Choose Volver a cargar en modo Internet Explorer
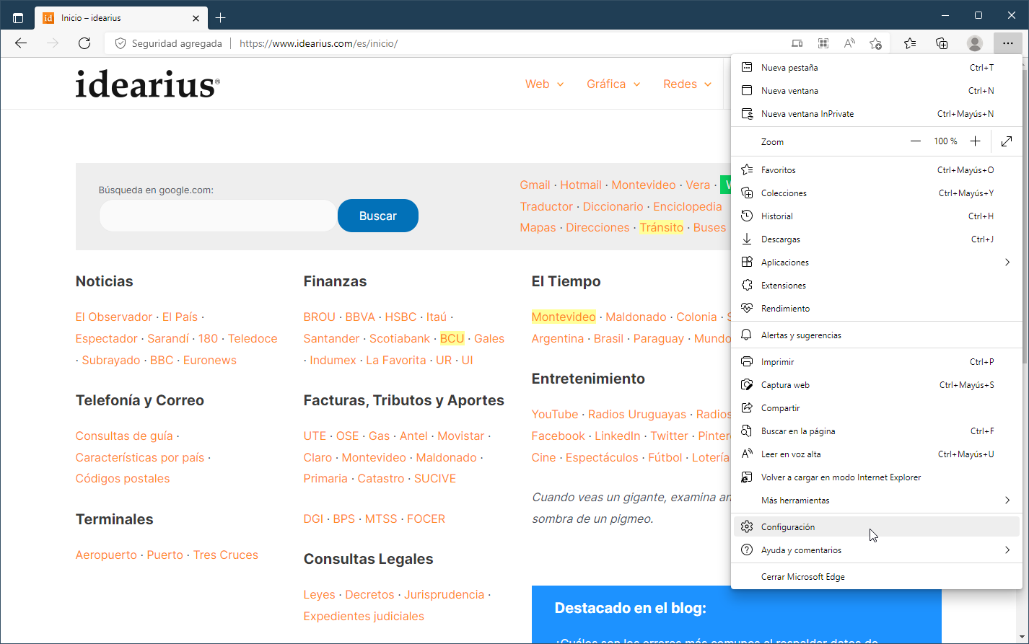The image size is (1029, 644). pyautogui.click(x=877, y=477)
